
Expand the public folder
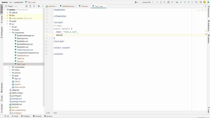7,21
